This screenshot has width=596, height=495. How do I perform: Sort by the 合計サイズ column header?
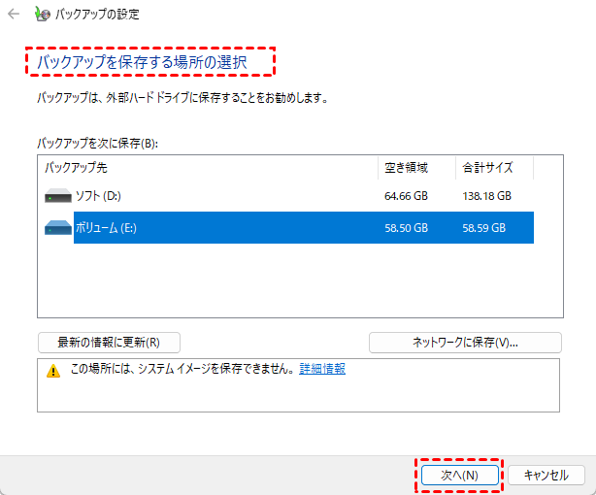[494, 167]
